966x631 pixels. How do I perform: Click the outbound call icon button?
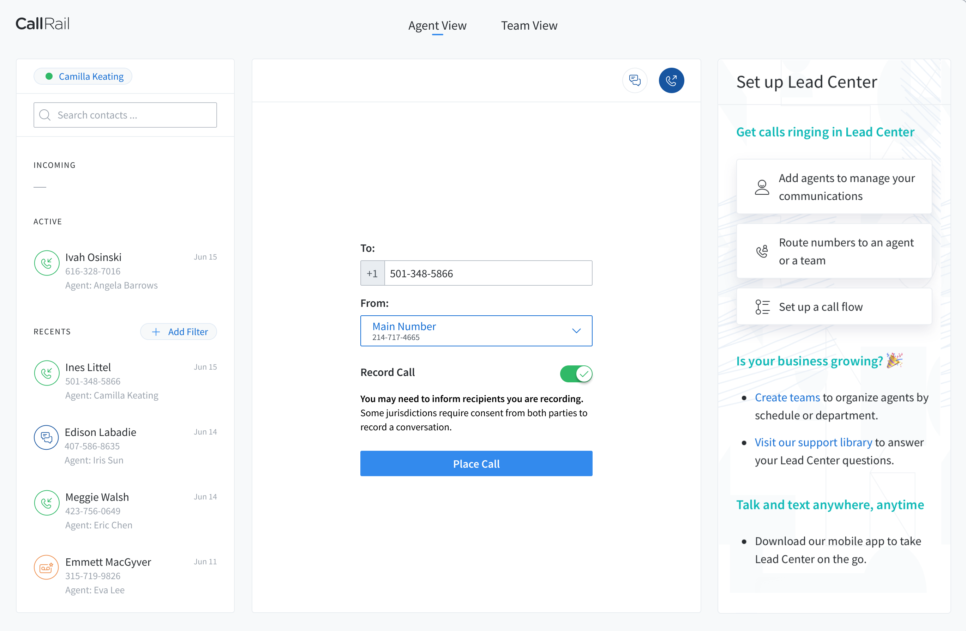671,80
